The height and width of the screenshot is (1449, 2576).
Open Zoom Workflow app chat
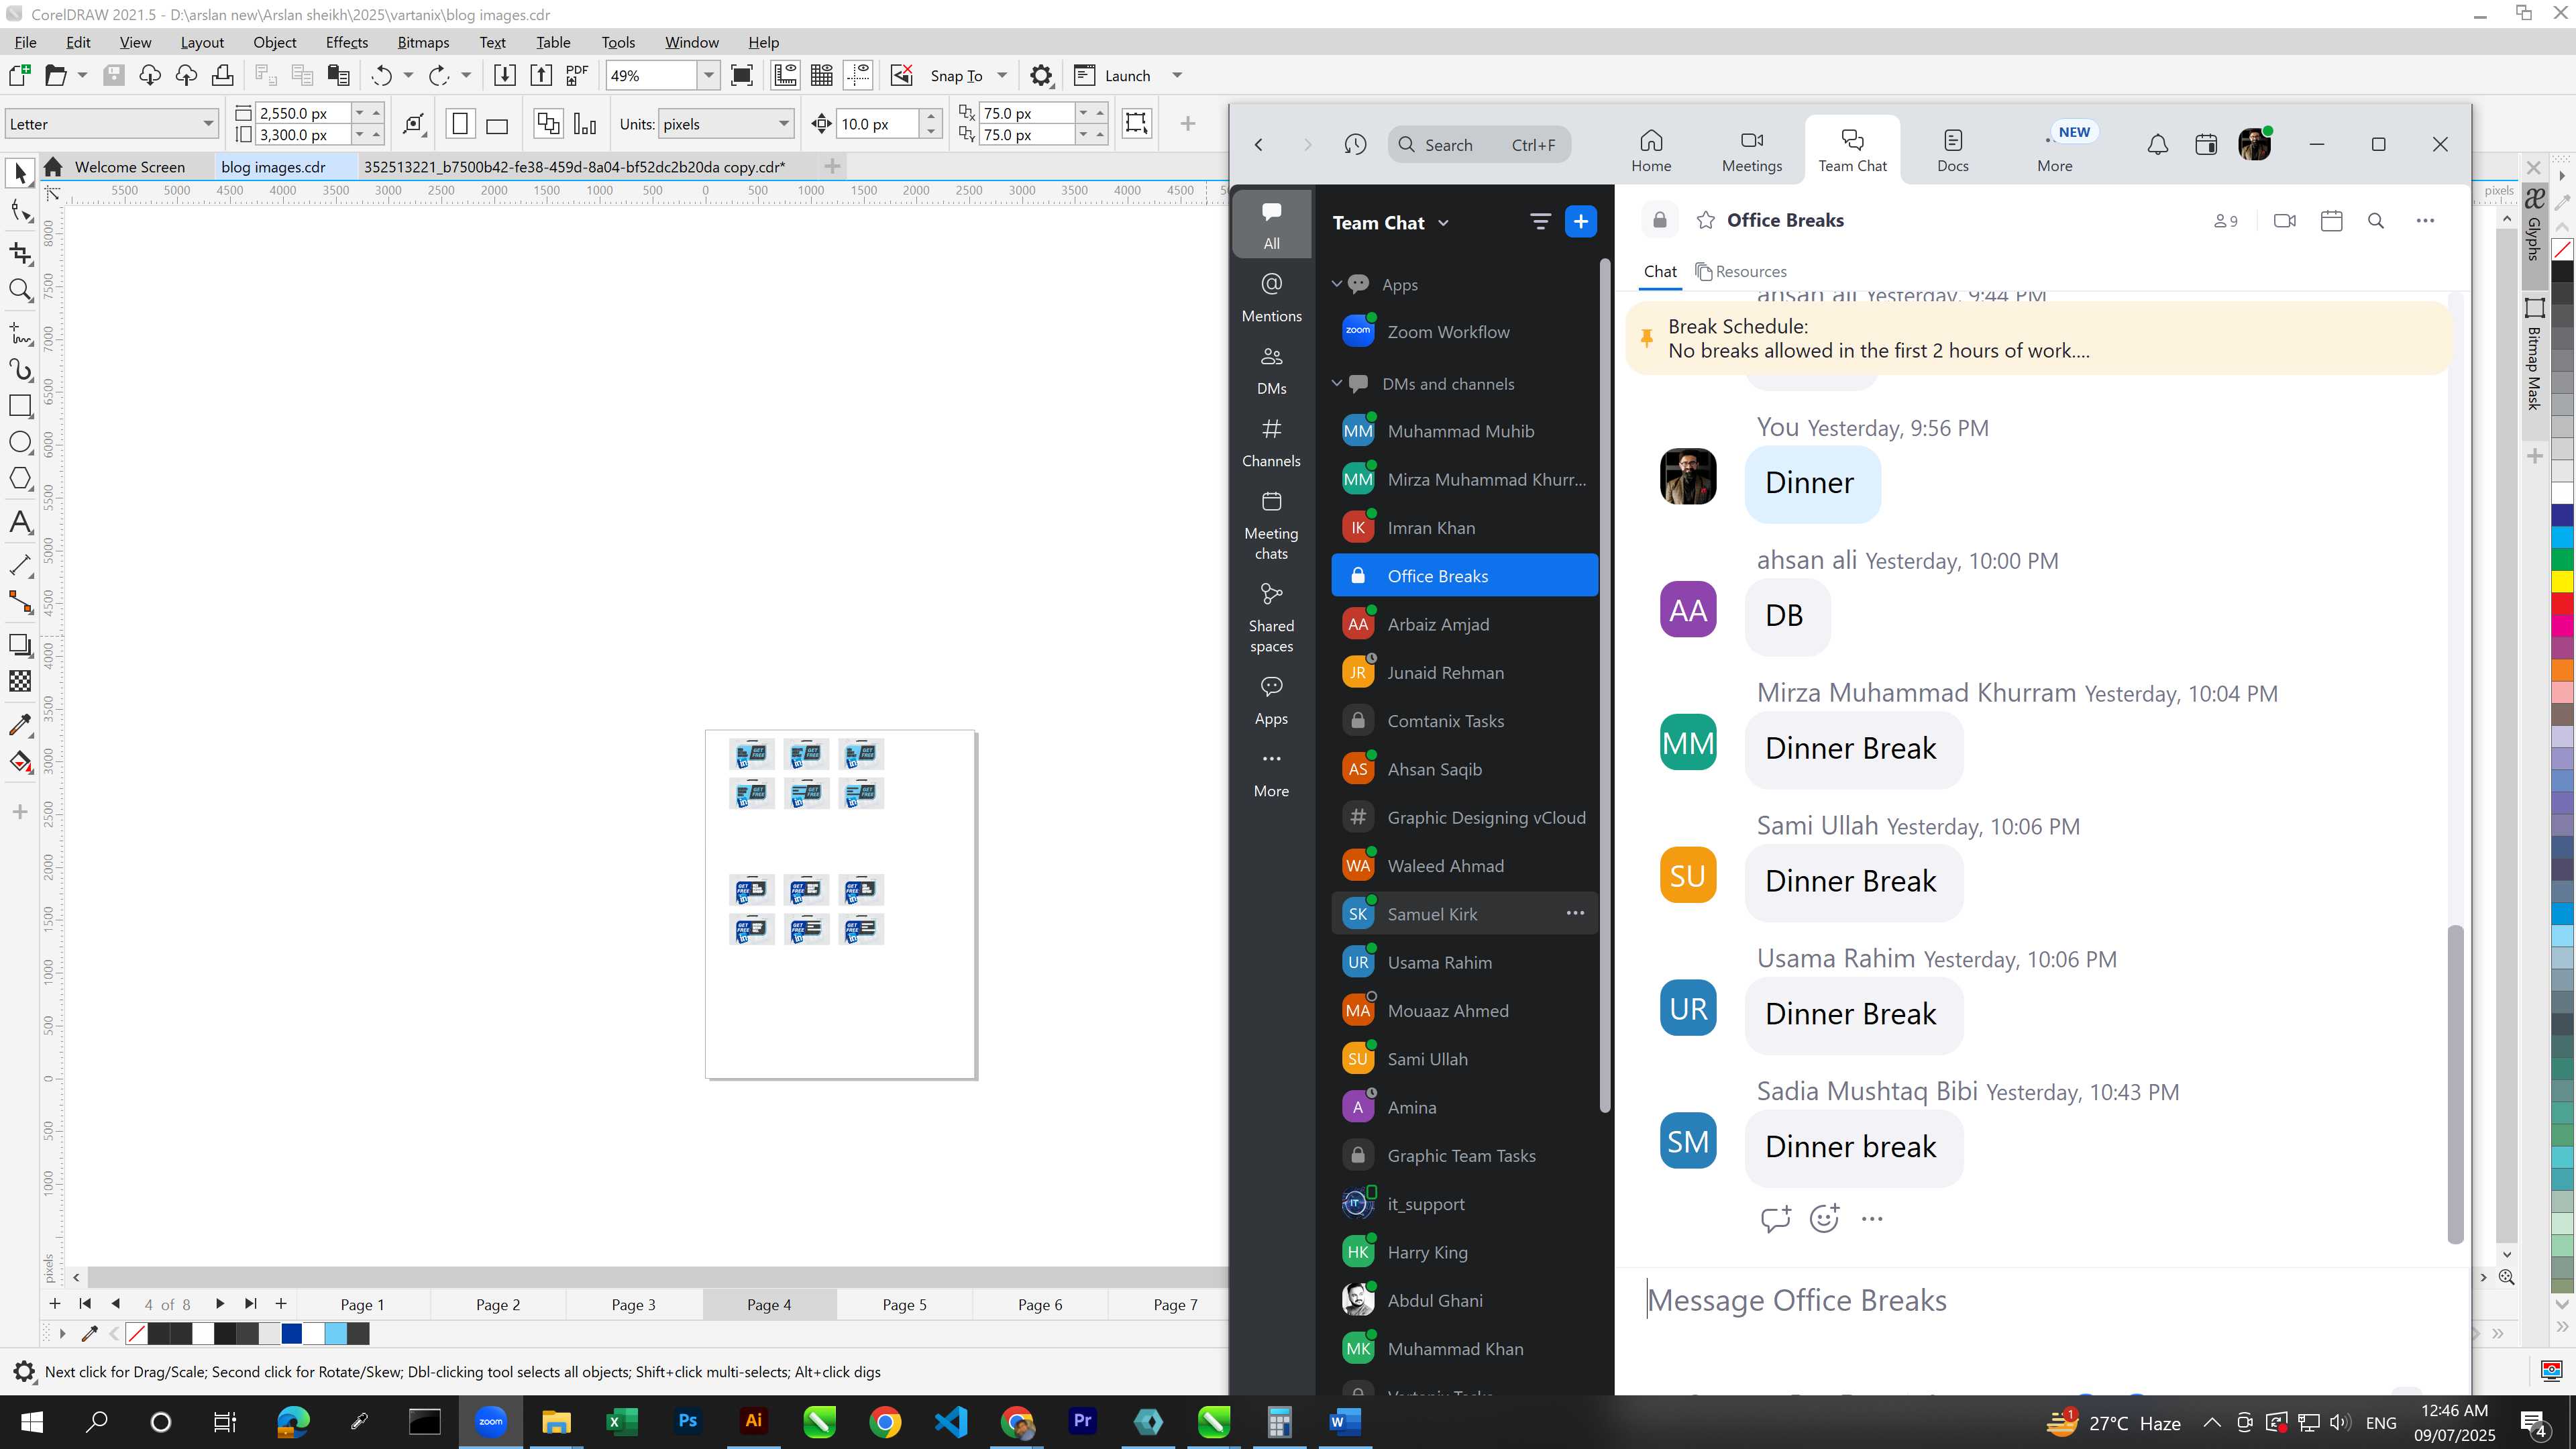1464,332
